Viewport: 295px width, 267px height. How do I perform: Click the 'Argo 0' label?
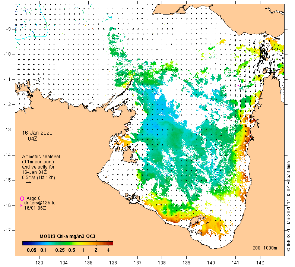pyautogui.click(x=34, y=198)
